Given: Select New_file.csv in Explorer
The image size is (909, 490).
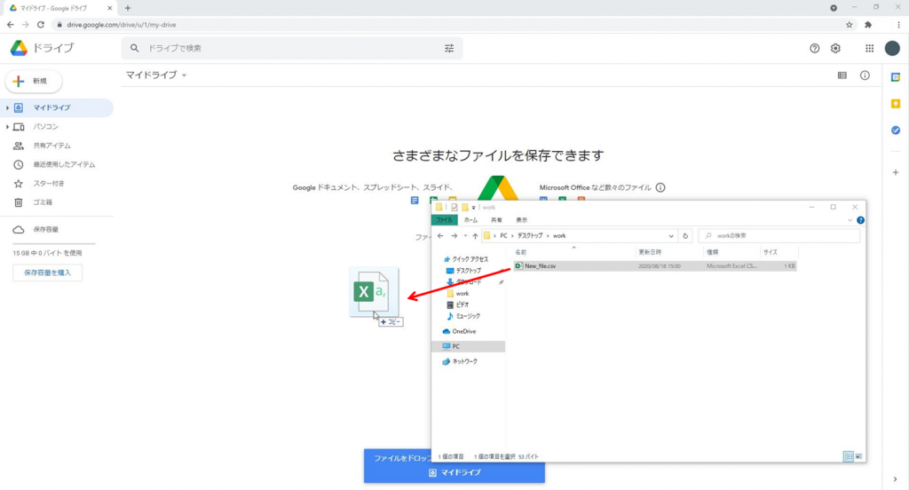Looking at the screenshot, I should tap(654, 266).
